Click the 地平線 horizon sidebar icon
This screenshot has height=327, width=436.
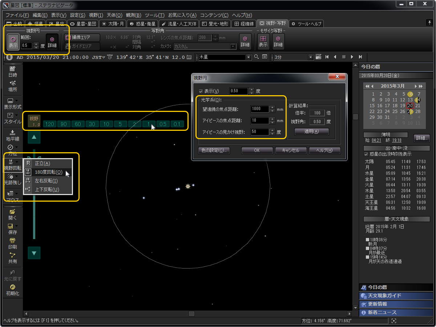12,135
